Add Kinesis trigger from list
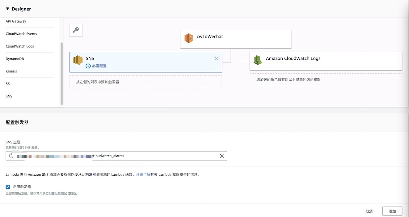The width and height of the screenshot is (409, 217). click(11, 71)
